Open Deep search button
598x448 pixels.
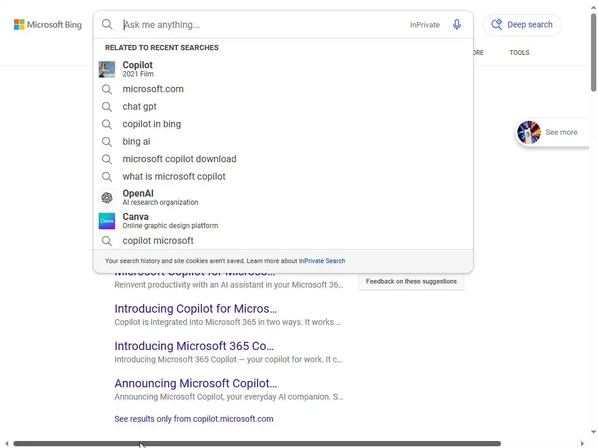(522, 24)
